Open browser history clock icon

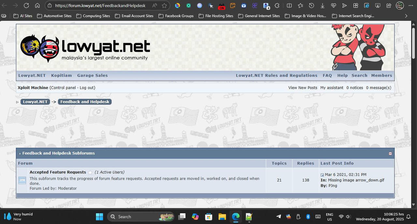coord(311,6)
